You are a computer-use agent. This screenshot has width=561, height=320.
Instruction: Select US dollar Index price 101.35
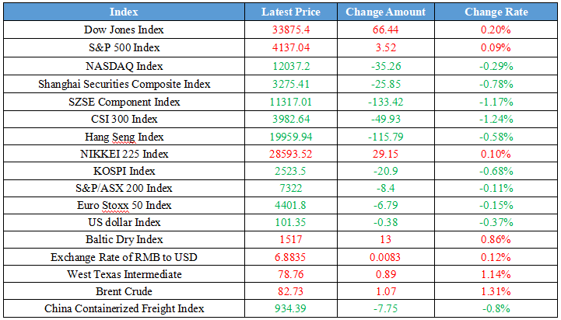(292, 223)
